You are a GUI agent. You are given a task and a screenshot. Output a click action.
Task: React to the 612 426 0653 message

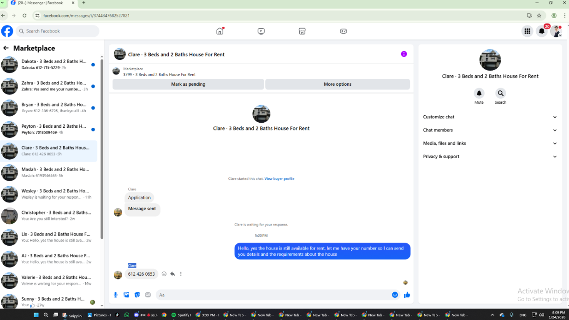164,274
